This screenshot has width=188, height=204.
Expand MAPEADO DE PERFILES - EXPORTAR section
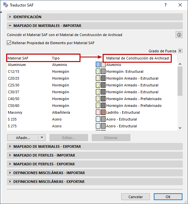pyautogui.click(x=94, y=164)
